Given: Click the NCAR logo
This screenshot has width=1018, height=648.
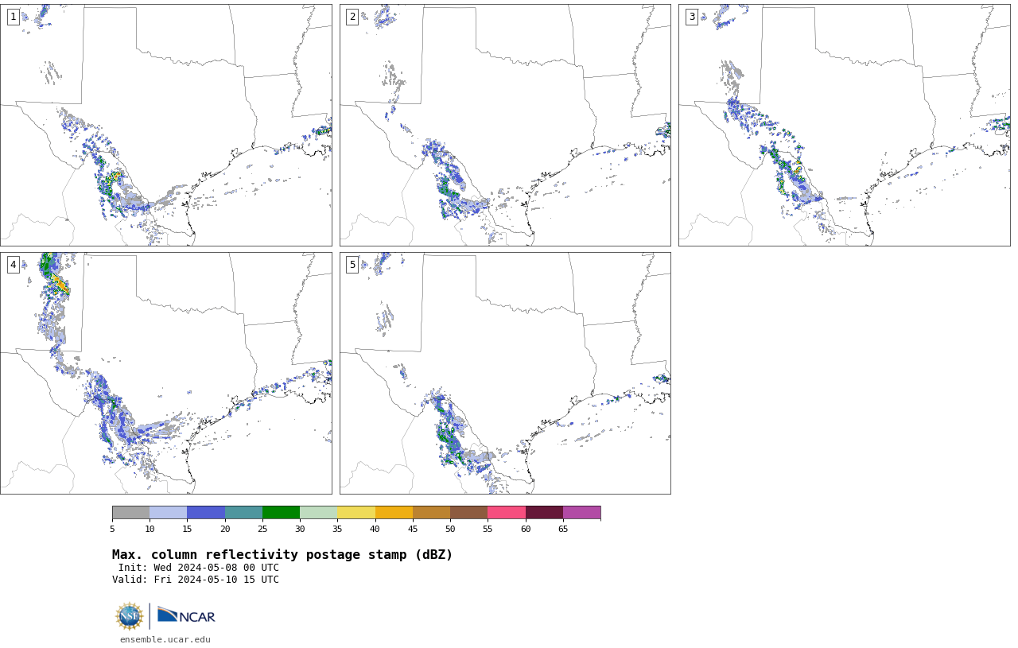Looking at the screenshot, I should tap(186, 615).
